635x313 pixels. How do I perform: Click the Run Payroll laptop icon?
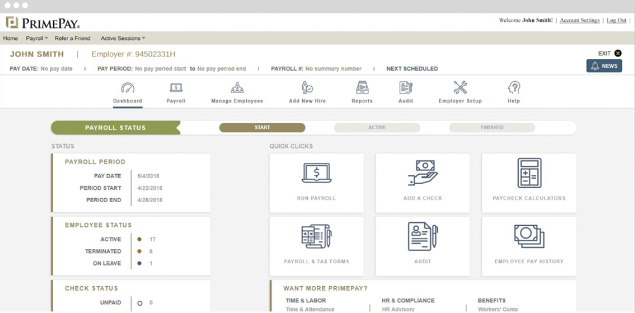click(x=316, y=173)
